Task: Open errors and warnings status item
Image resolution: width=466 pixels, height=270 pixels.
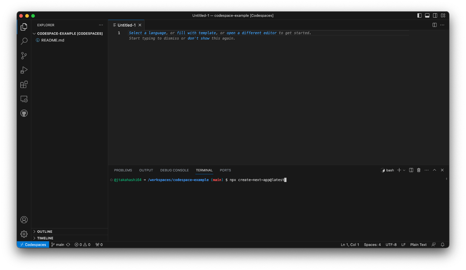Action: [83, 244]
